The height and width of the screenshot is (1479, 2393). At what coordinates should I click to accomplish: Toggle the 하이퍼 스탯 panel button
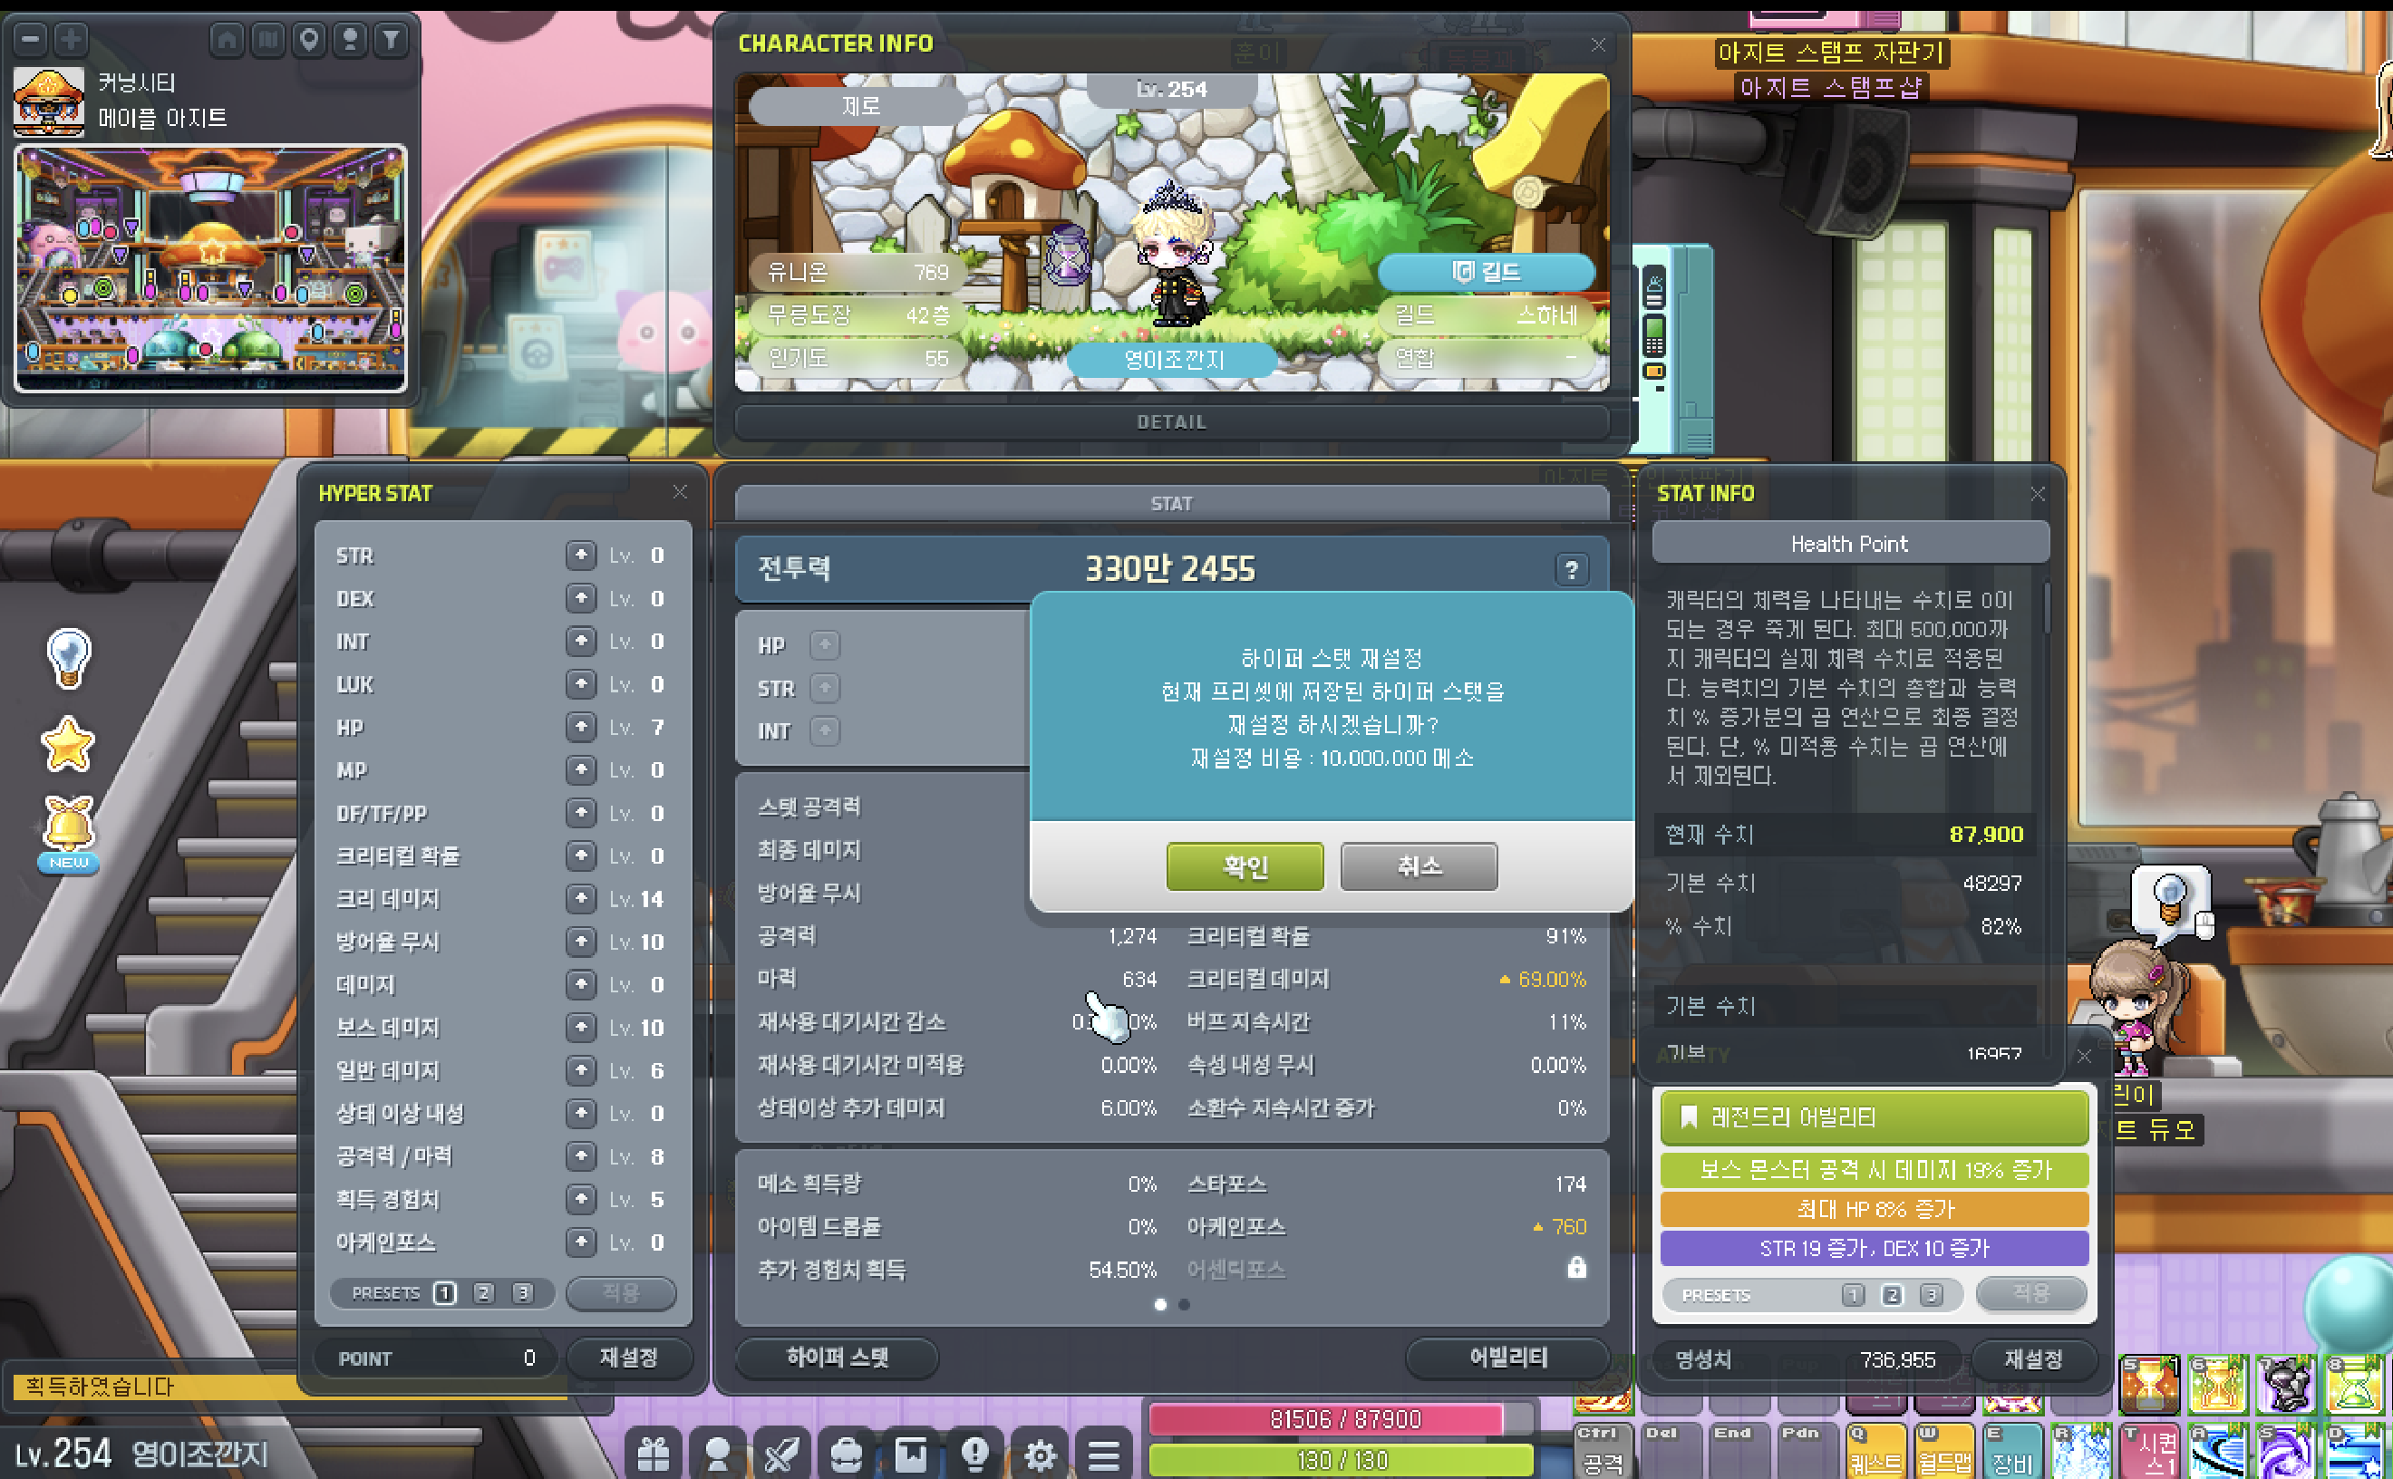coord(837,1358)
